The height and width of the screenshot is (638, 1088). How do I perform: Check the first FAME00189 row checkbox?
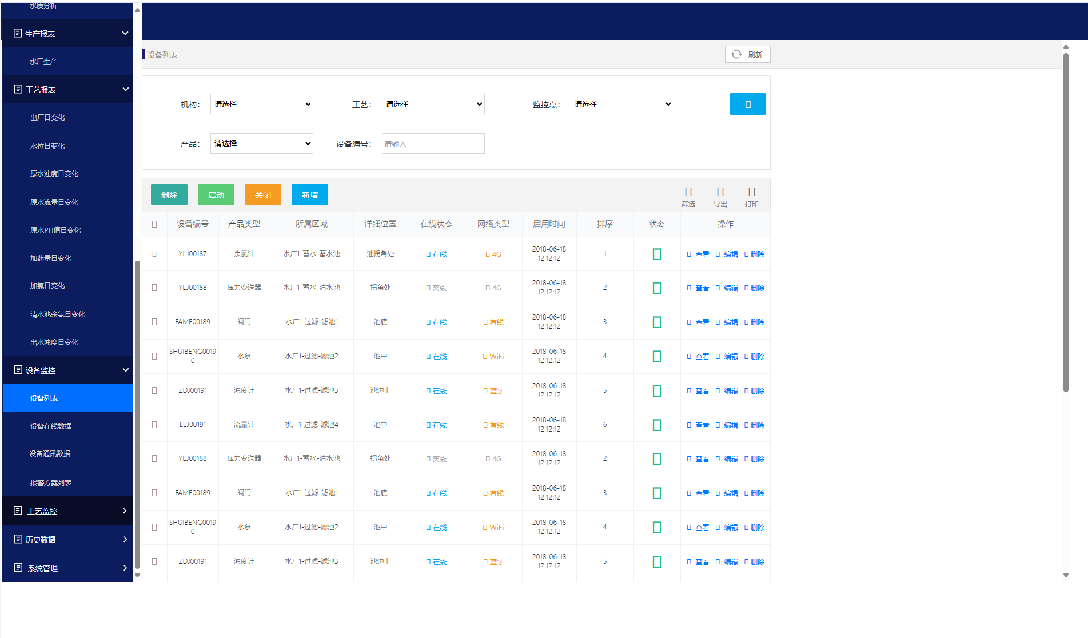[154, 322]
